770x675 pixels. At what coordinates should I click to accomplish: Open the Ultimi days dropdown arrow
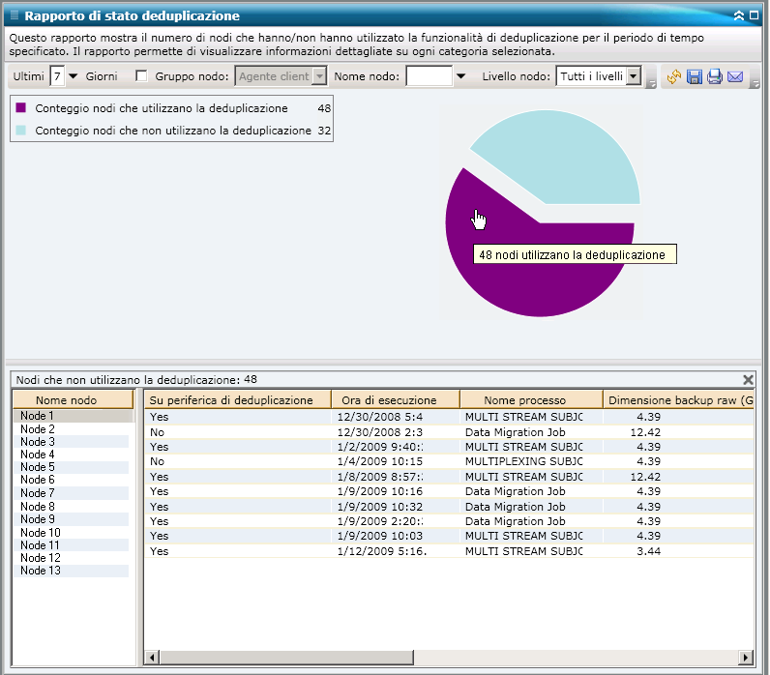pyautogui.click(x=74, y=76)
